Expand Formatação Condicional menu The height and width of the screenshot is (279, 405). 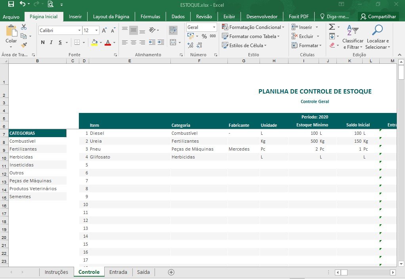253,27
